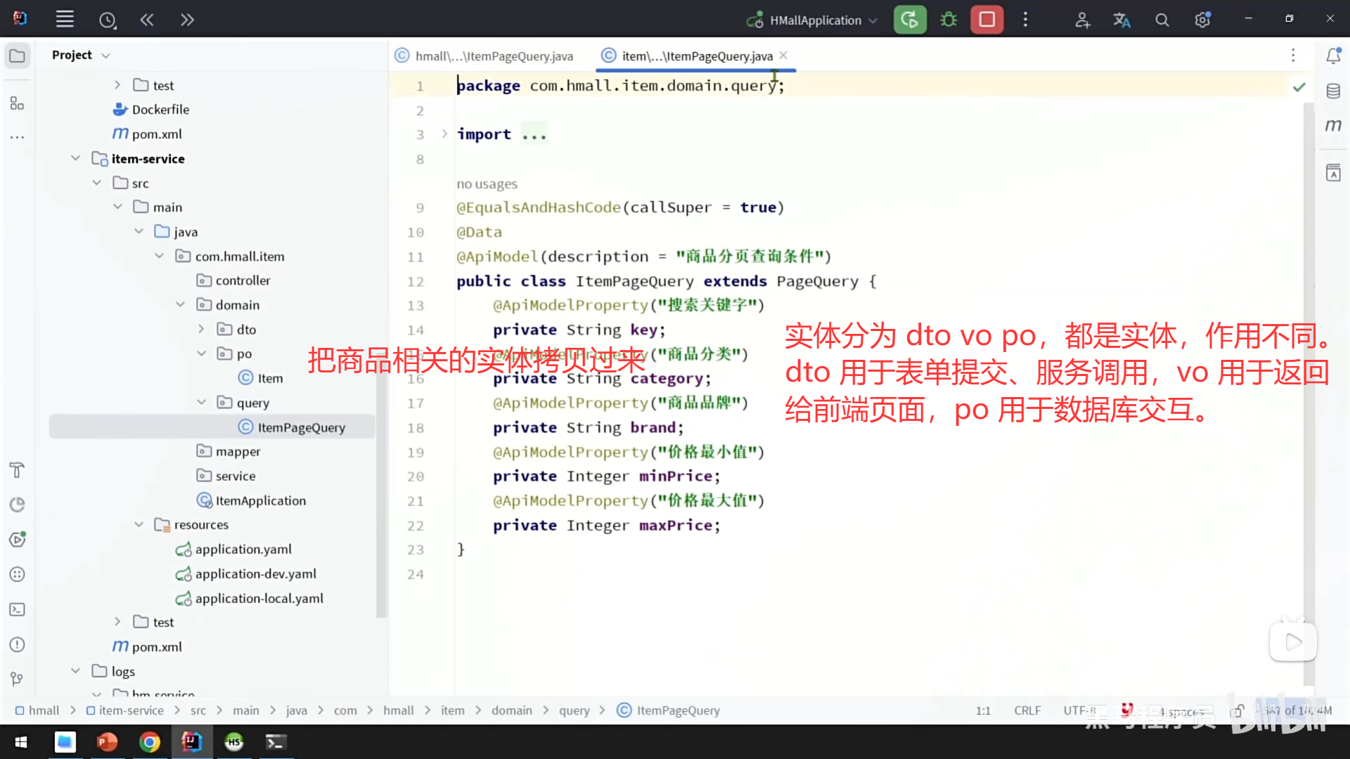Open the main hamburger menu
Viewport: 1350px width, 759px height.
coord(65,20)
